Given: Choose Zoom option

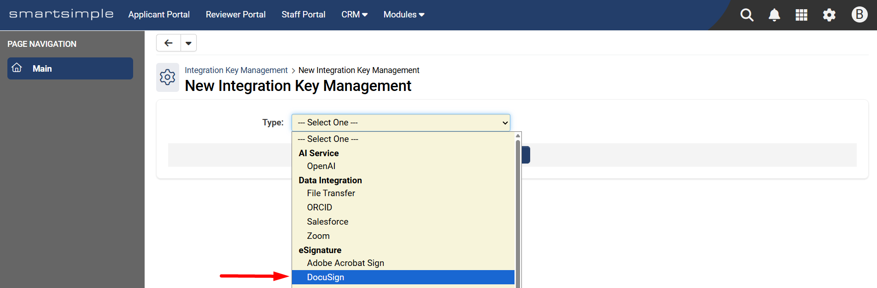Looking at the screenshot, I should 403,236.
